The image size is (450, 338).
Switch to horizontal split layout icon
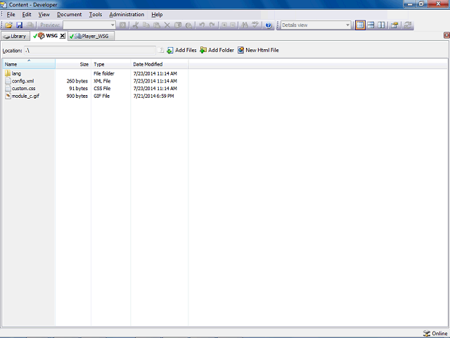tap(371, 25)
